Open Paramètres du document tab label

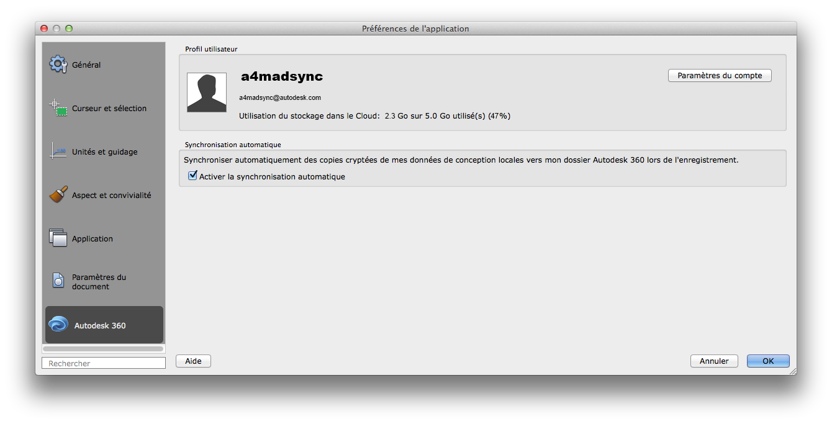99,282
